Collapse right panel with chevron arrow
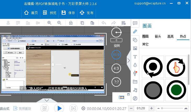 tap(129, 60)
